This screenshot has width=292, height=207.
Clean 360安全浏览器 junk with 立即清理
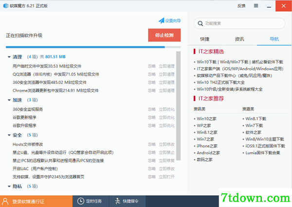(x=166, y=82)
